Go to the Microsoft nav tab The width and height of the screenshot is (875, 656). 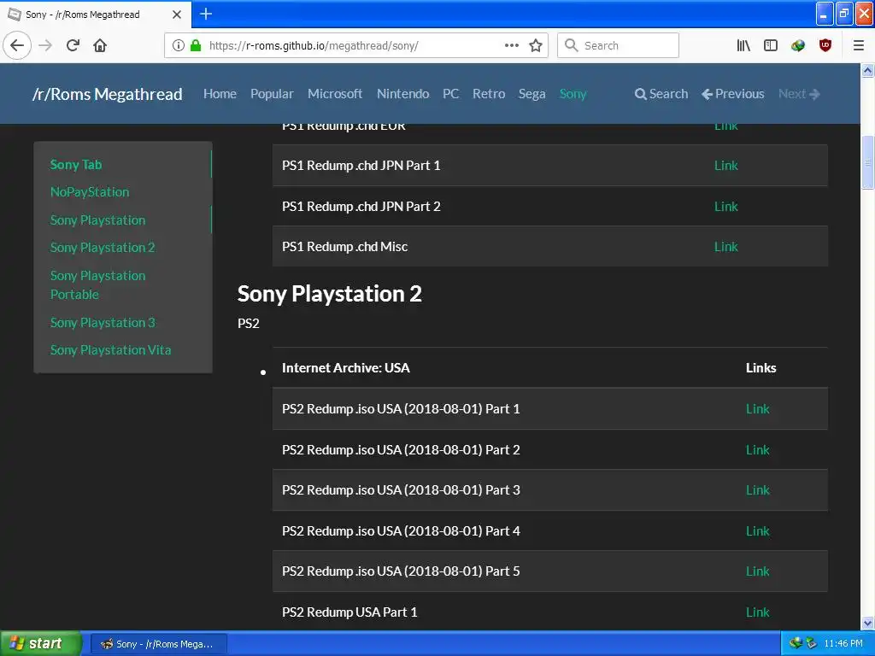point(335,94)
